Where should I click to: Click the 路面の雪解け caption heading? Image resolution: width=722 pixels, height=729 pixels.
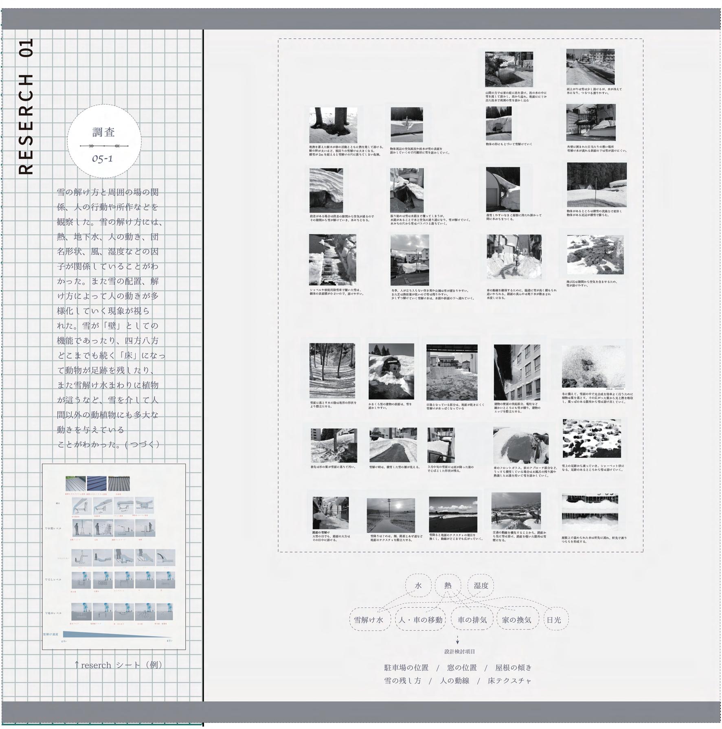(x=321, y=532)
